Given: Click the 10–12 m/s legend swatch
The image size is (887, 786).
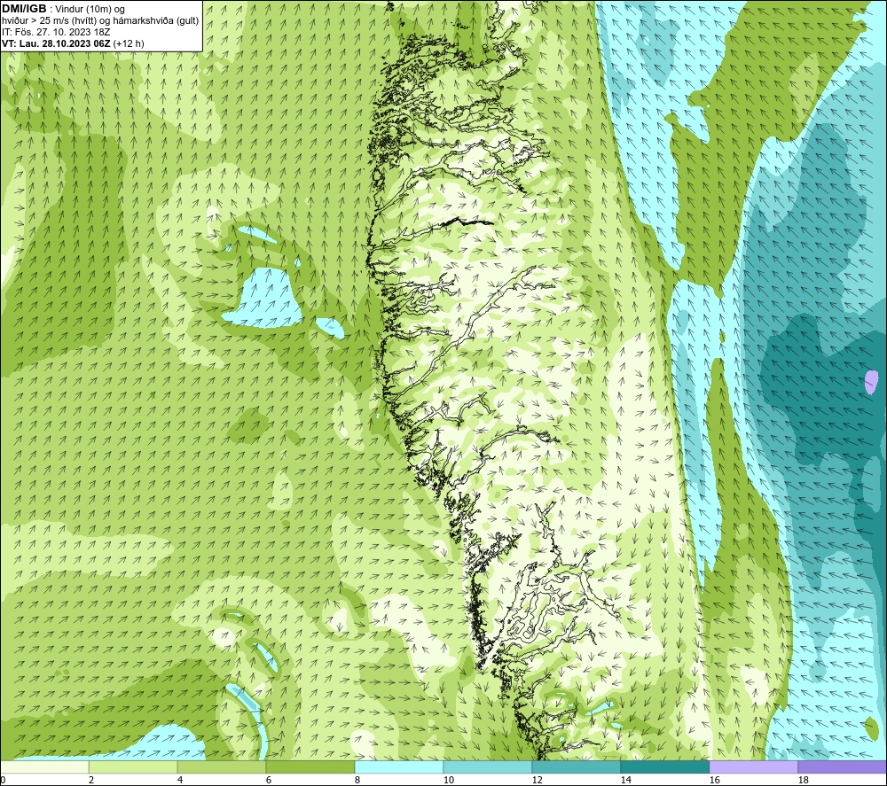Looking at the screenshot, I should click(x=488, y=767).
